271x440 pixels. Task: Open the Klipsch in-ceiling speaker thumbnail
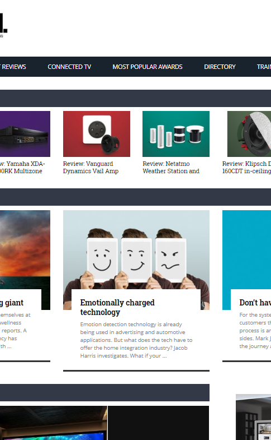249,134
